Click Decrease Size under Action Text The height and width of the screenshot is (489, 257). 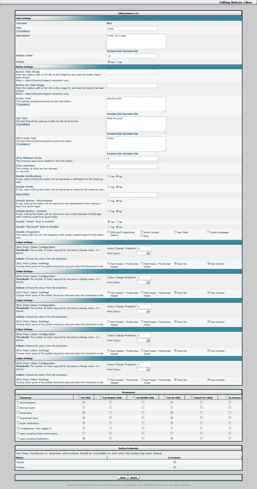click(130, 114)
